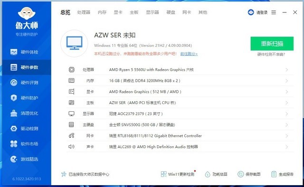Open Win11更新检测 tool
304x187 pixels.
(x=178, y=174)
